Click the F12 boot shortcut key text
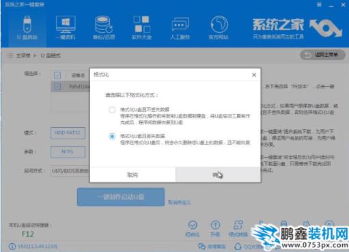The width and height of the screenshot is (349, 252). [x=28, y=234]
